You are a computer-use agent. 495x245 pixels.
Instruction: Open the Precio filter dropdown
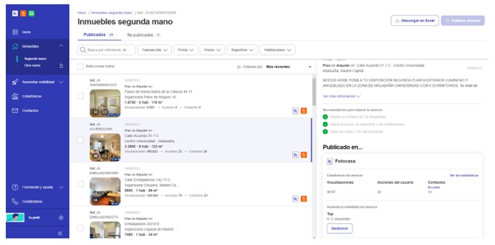(212, 50)
